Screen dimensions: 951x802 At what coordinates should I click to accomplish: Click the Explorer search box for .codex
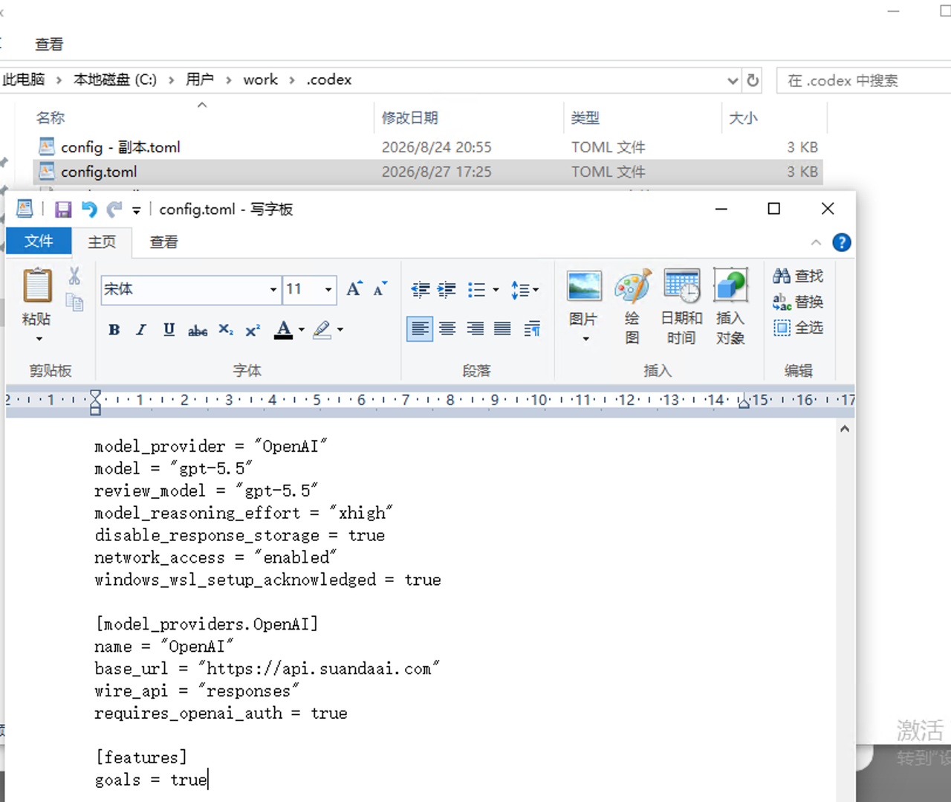(863, 80)
